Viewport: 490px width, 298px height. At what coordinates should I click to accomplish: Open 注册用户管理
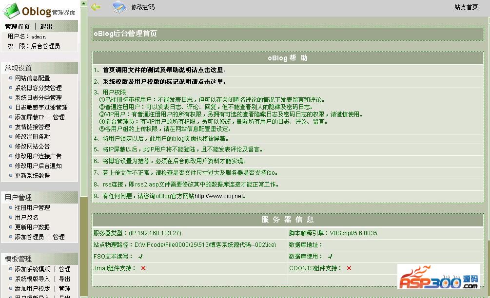[x=33, y=208]
